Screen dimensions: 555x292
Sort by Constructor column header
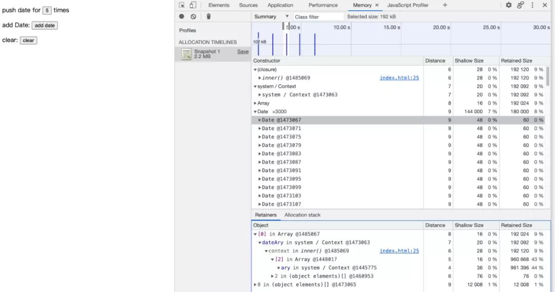click(x=338, y=61)
